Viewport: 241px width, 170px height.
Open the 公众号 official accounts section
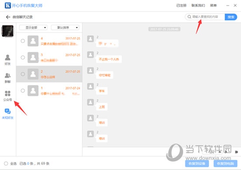tap(7, 96)
